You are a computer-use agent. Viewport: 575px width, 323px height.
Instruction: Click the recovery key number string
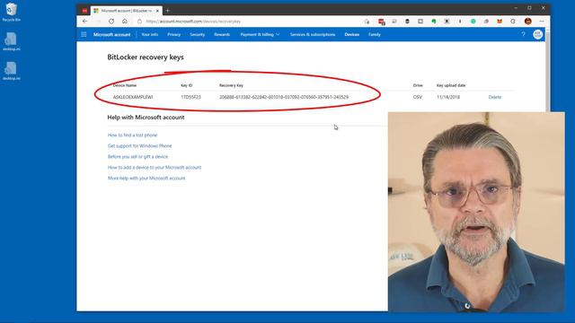pos(284,97)
